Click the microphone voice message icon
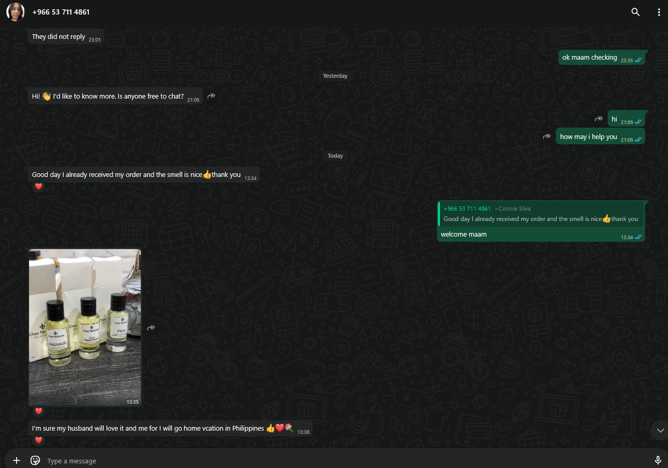The image size is (668, 468). click(x=658, y=460)
